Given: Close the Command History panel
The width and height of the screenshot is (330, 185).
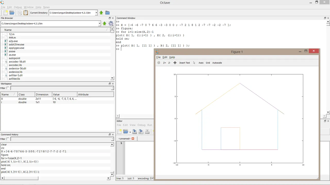Looking at the screenshot, I should point(113,134).
